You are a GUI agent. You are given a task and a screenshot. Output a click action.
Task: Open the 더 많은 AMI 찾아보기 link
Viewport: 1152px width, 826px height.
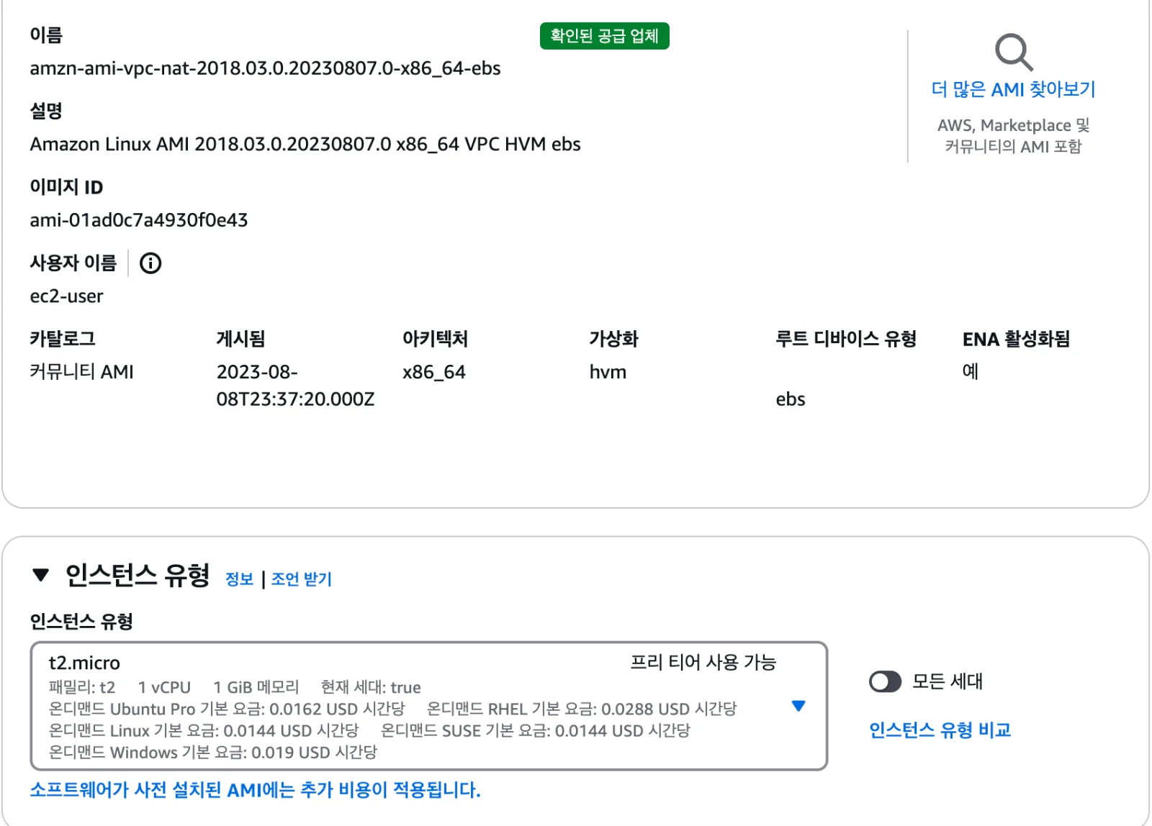[1013, 89]
